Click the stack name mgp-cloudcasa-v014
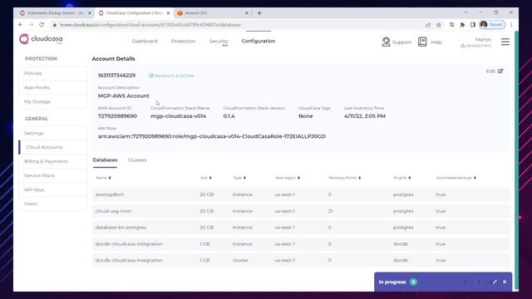 (178, 116)
